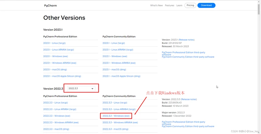Download Community 2023.1 - macOS Apple Silicon (dmg)
Viewport: 261px width, 134px height.
(121, 76)
